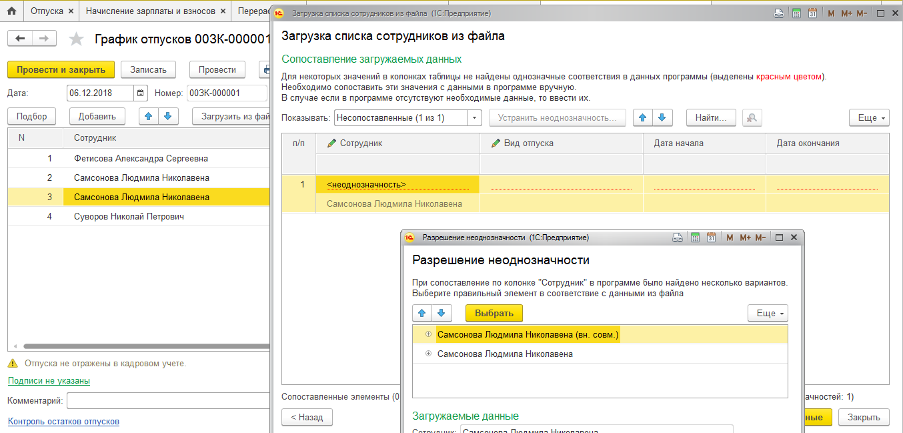Open Контроль остатков отпусков link
Image resolution: width=903 pixels, height=433 pixels.
click(63, 422)
